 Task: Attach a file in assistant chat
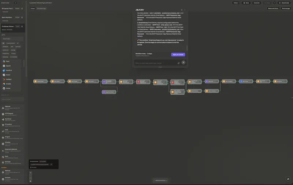coord(178,63)
